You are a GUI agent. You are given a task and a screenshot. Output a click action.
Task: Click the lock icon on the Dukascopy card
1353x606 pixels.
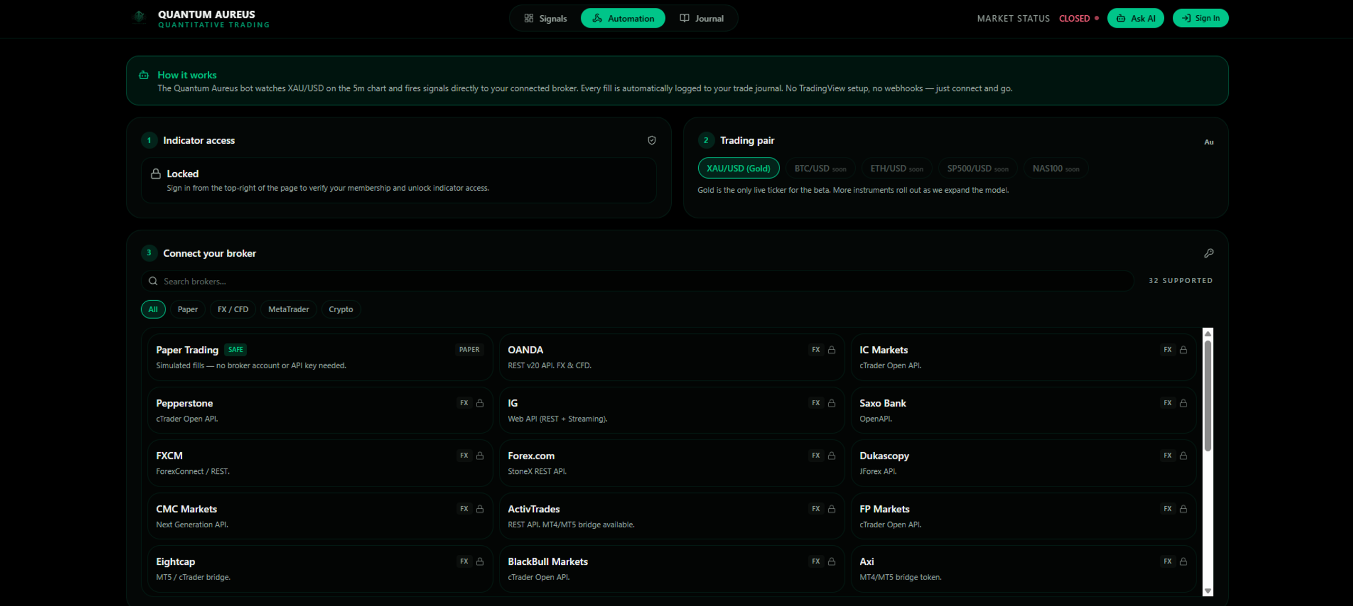point(1183,455)
